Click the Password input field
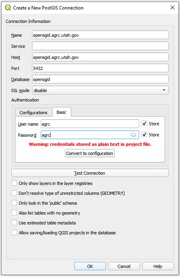The image size is (180, 277). pyautogui.click(x=90, y=135)
